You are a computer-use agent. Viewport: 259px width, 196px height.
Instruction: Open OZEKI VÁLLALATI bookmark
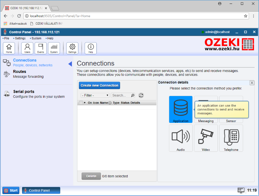click(x=47, y=24)
